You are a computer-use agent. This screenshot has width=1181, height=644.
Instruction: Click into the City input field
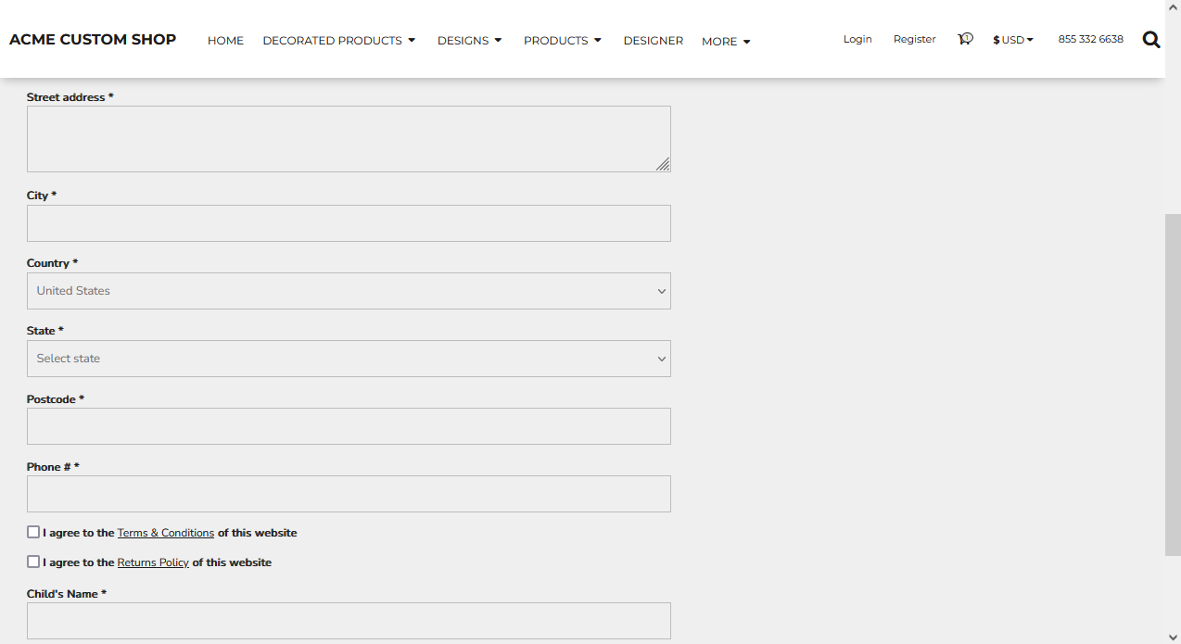(x=349, y=223)
